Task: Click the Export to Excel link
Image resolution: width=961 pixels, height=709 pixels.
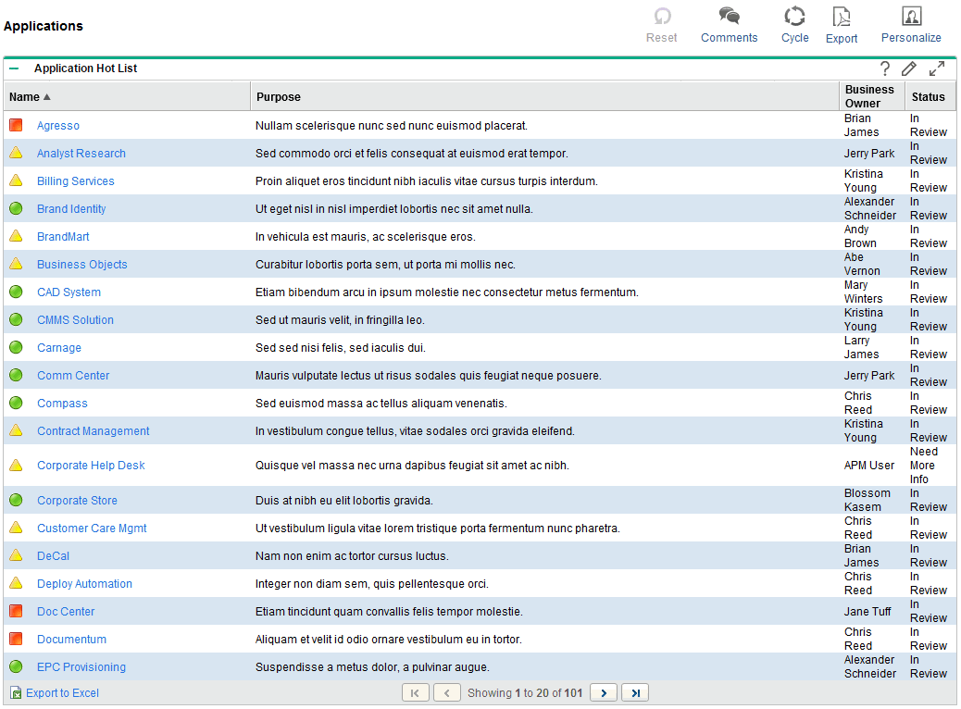Action: [62, 692]
